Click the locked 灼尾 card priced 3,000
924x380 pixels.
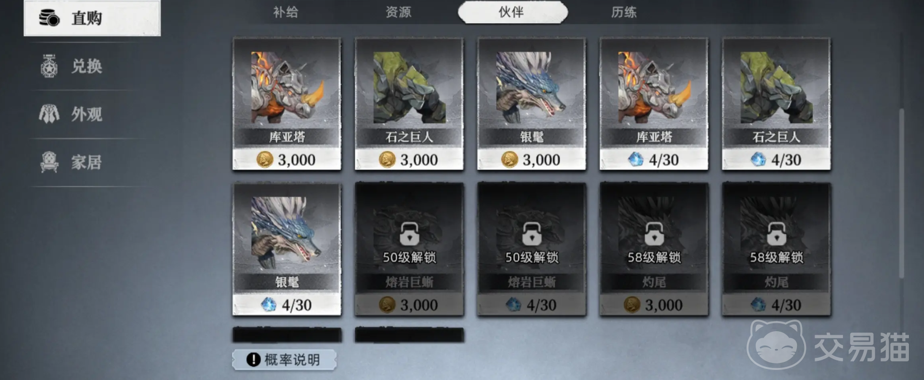click(x=654, y=249)
